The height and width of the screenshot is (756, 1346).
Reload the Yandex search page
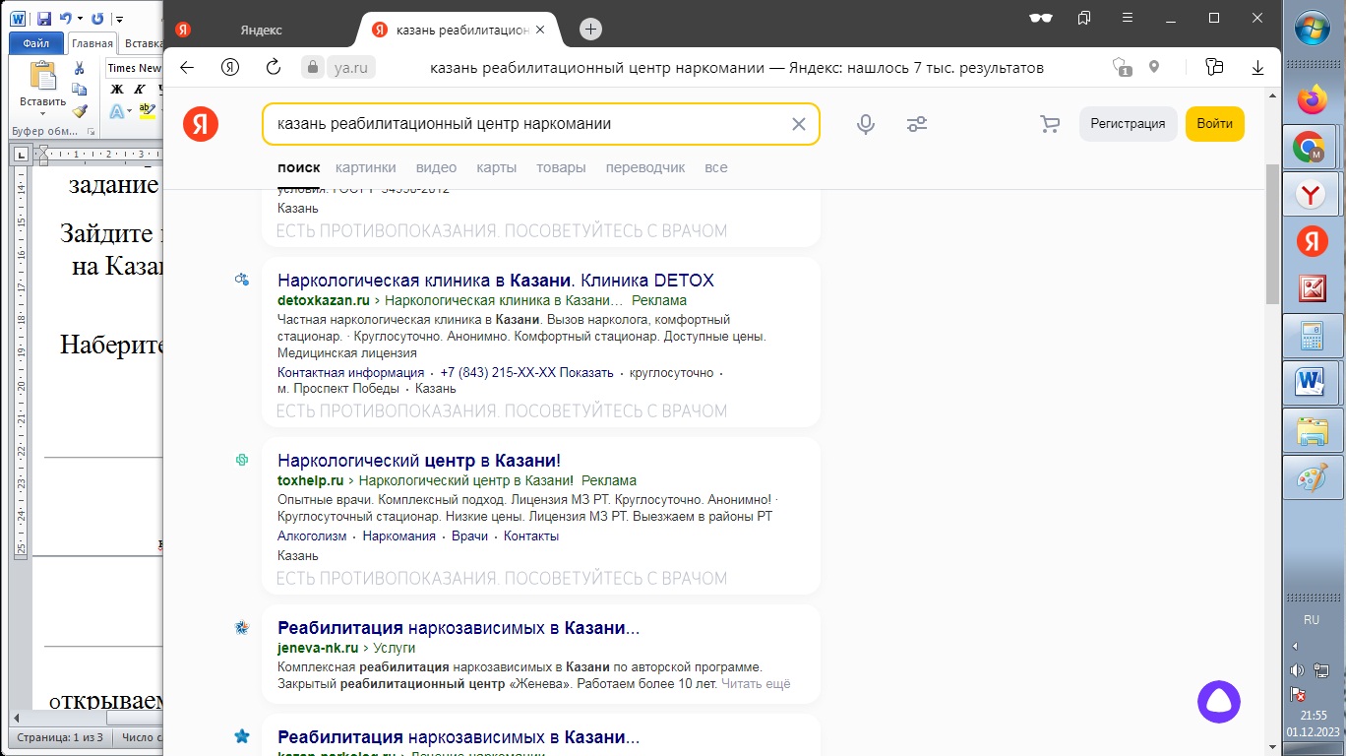pos(274,67)
